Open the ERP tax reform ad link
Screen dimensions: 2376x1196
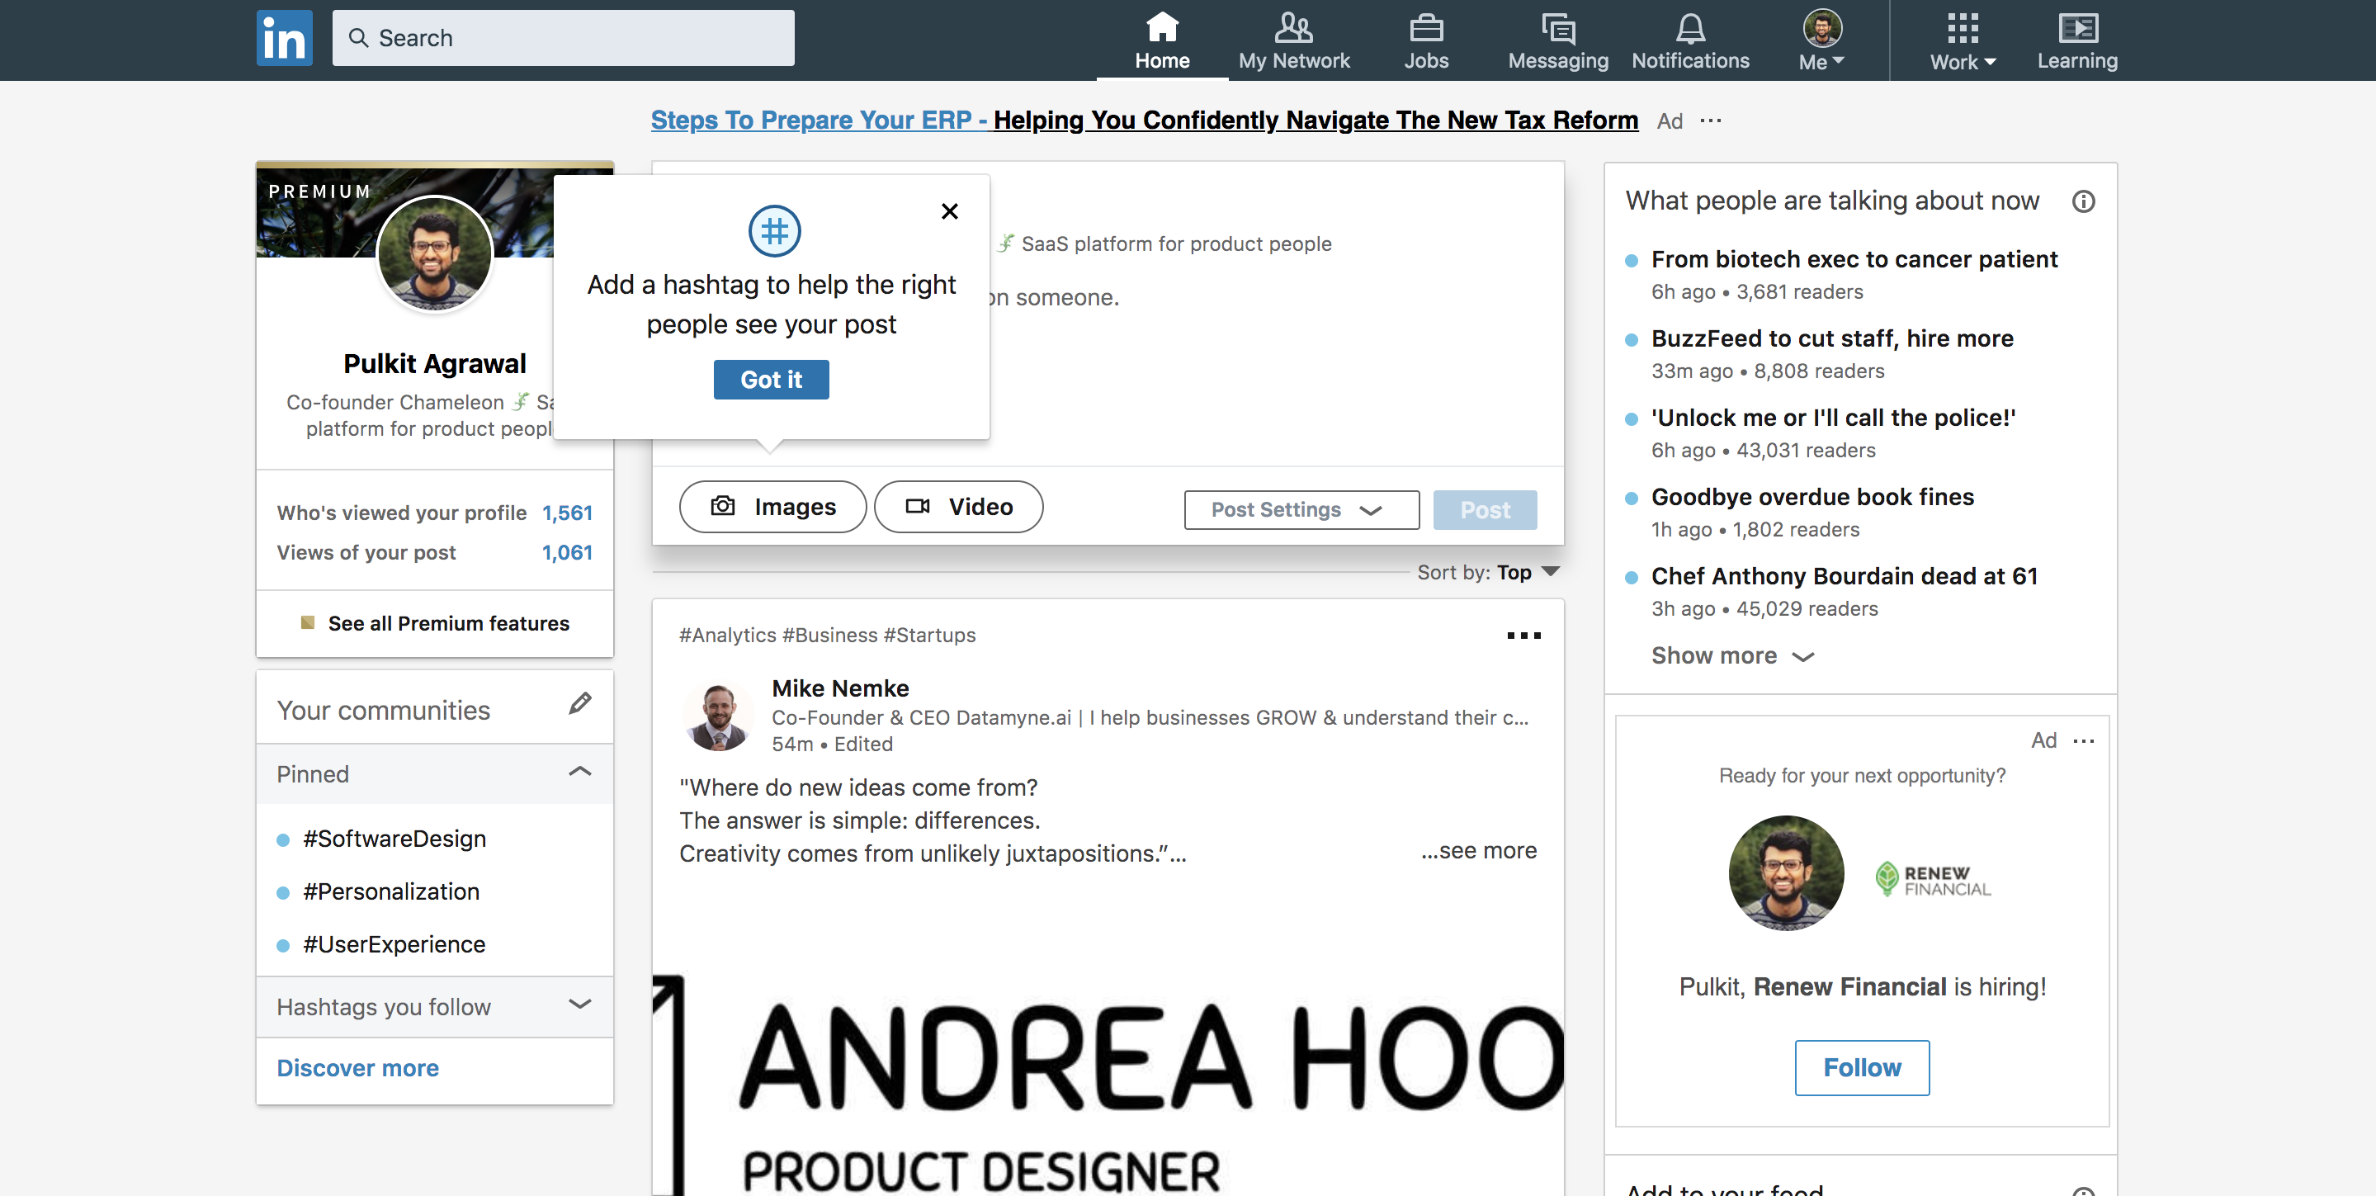[x=1144, y=120]
